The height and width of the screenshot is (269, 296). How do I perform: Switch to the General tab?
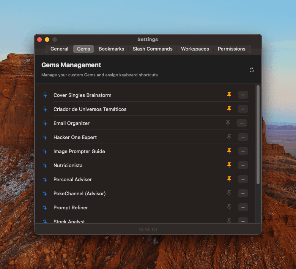[x=59, y=49]
